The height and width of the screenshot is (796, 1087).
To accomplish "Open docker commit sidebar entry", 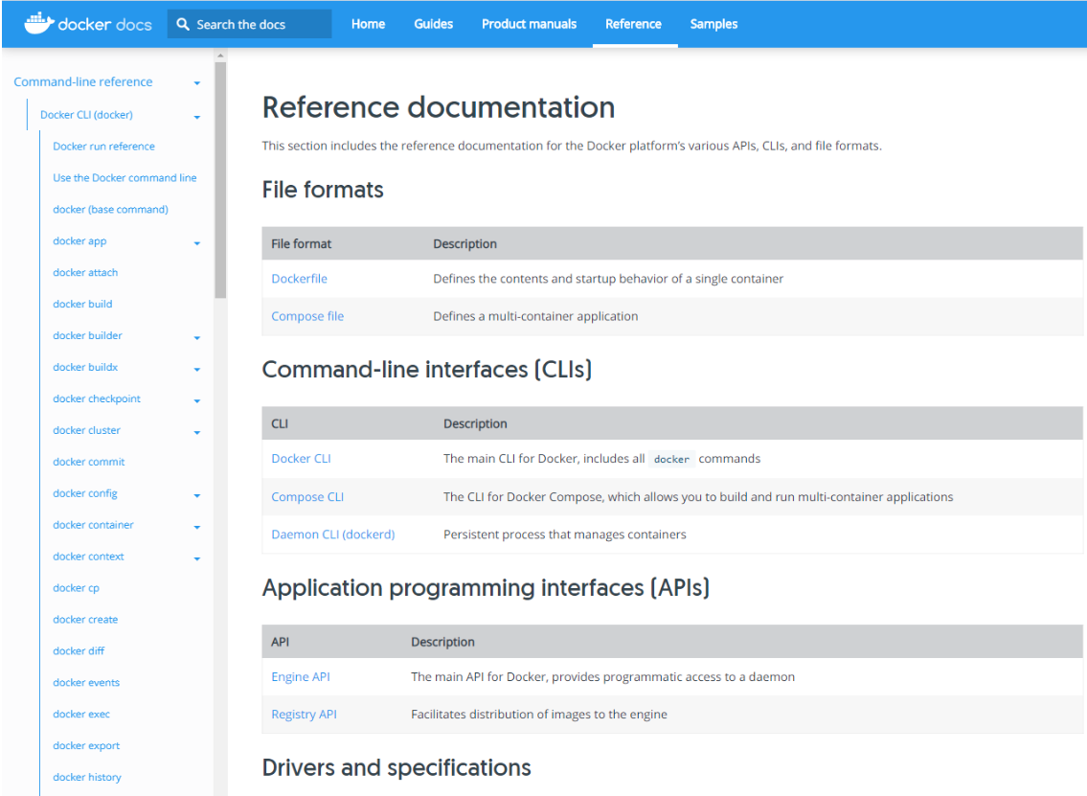I will click(x=89, y=462).
